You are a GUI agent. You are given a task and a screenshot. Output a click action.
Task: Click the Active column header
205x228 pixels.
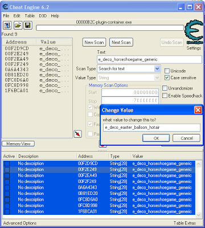coord(9,156)
